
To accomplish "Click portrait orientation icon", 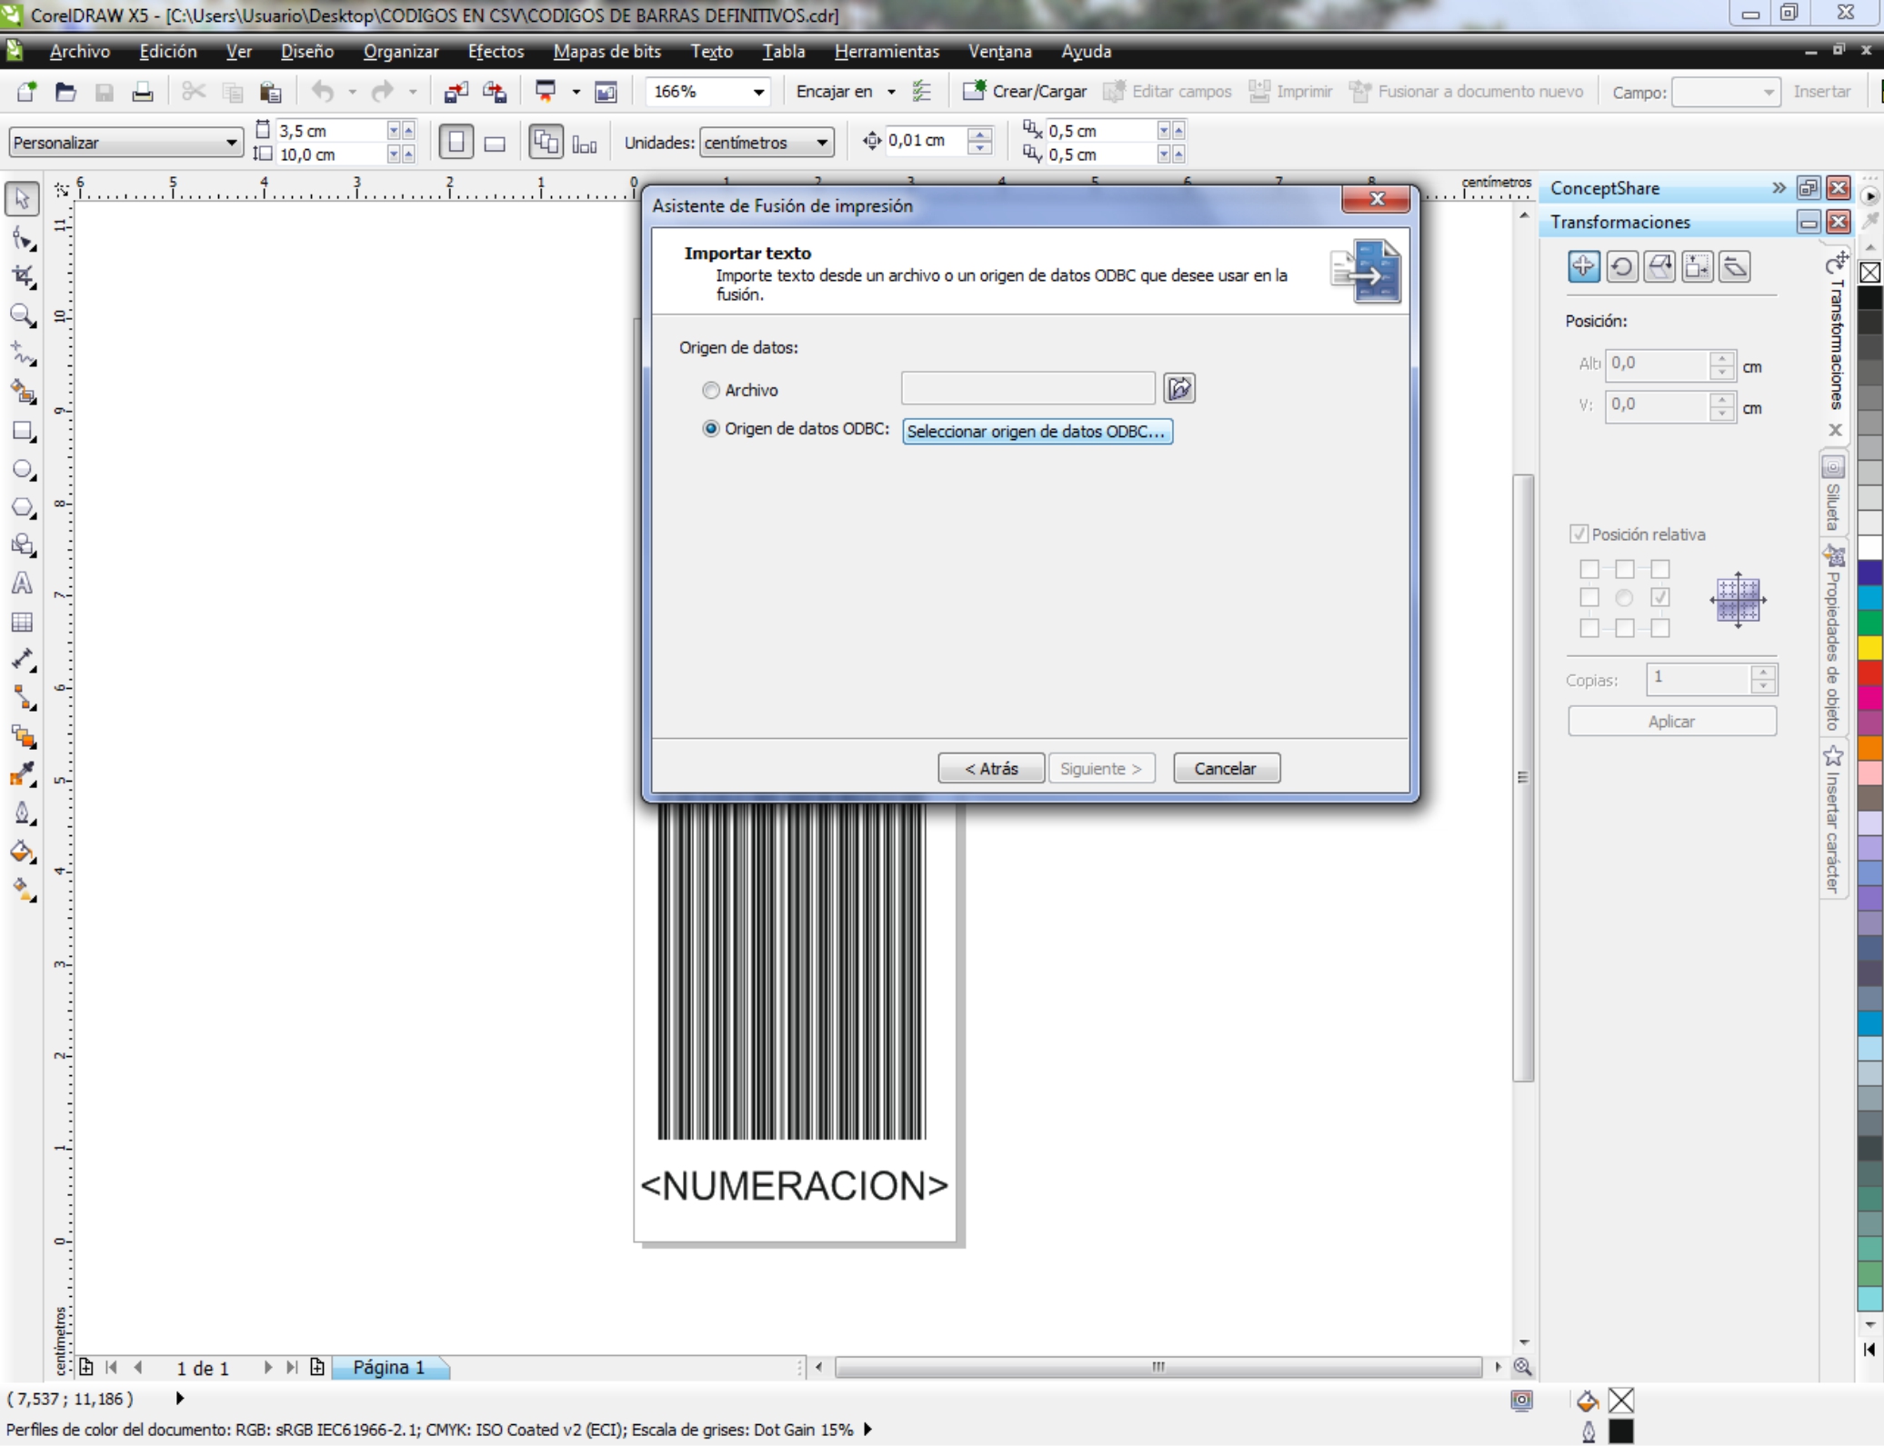I will click(456, 143).
